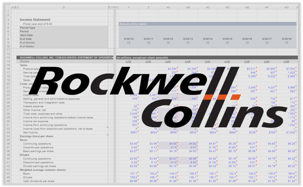Select the $7,643 product sales value
The height and width of the screenshot is (187, 303).
point(291,69)
